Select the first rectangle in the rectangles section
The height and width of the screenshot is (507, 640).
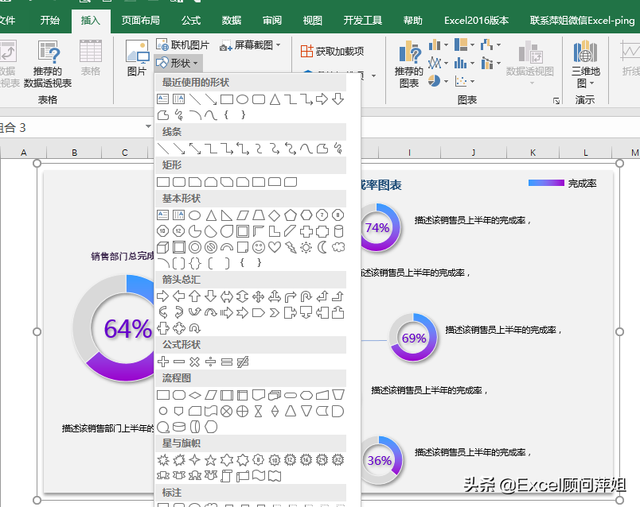click(163, 182)
